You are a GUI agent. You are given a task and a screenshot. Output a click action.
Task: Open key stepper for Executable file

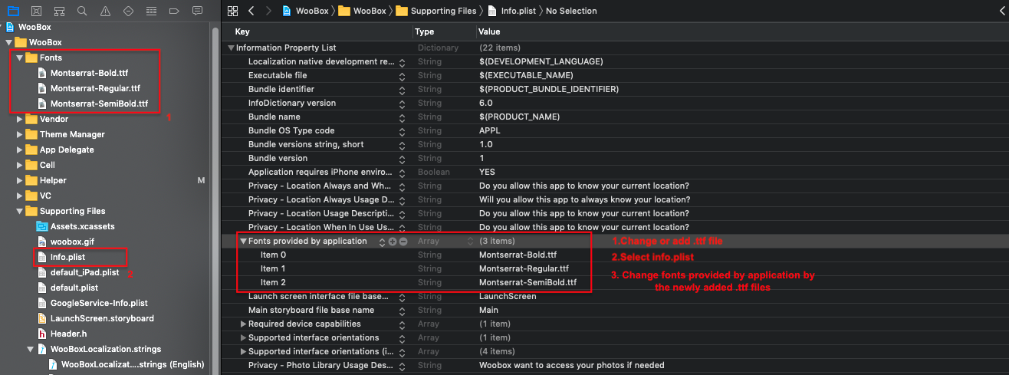point(402,75)
